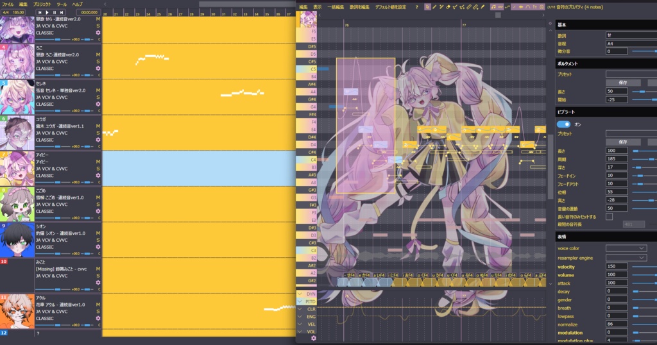657x345 pixels.
Task: Expand the PITD expression chevron
Action: 300,301
